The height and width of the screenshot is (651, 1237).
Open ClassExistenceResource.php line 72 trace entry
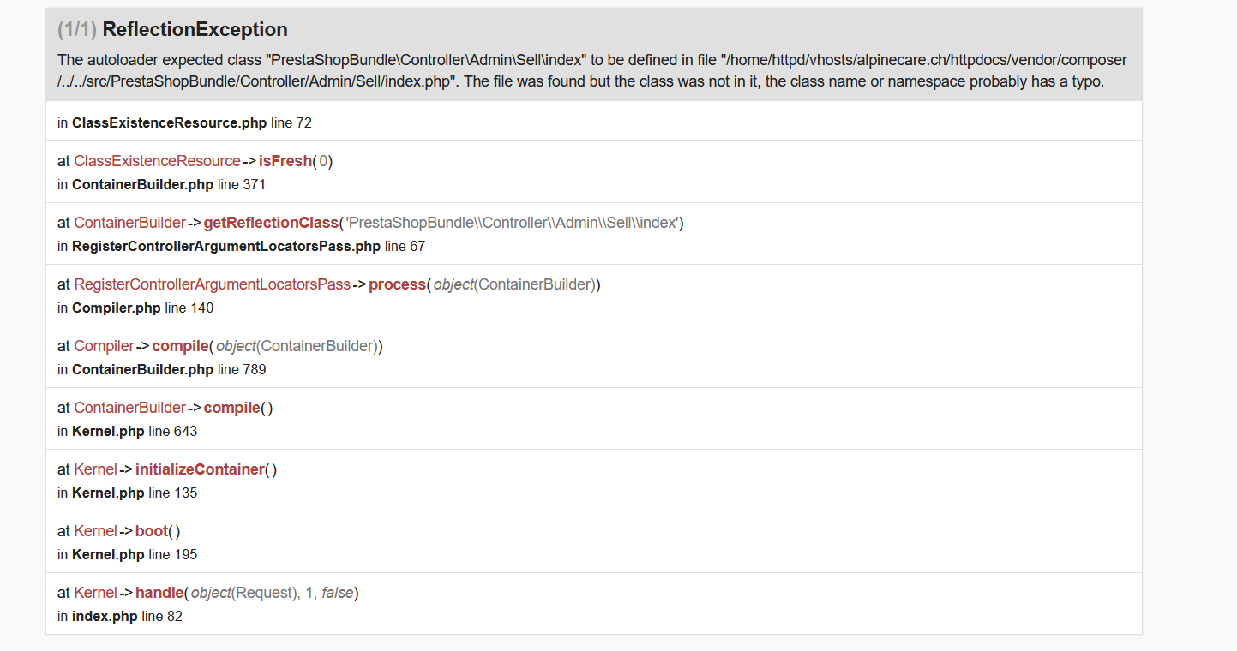coord(169,122)
